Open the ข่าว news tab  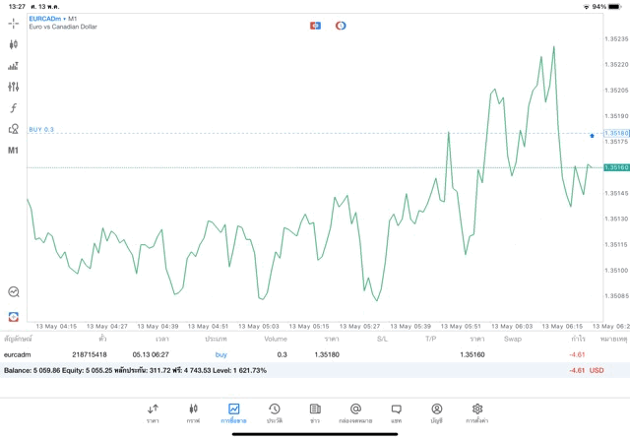[x=315, y=412]
